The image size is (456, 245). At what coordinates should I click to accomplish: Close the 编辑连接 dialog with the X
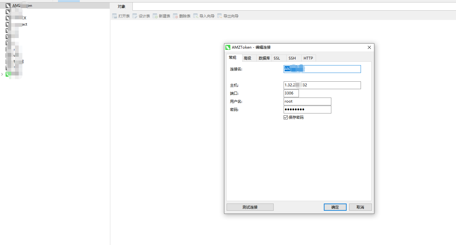[x=369, y=47]
